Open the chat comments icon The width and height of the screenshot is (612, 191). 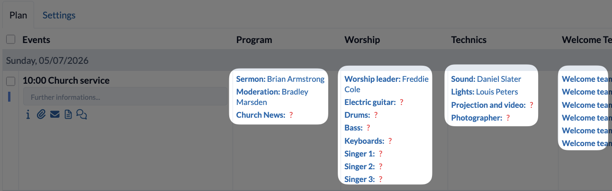point(81,114)
